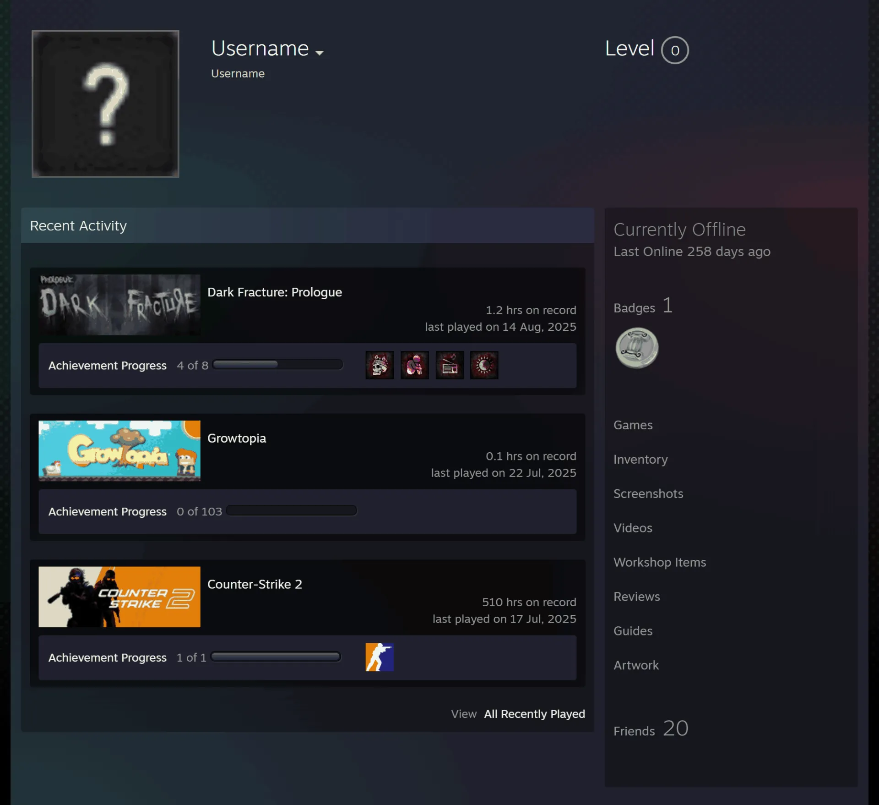
Task: Open the Dark Fracture: Prologue title link
Action: click(x=274, y=292)
